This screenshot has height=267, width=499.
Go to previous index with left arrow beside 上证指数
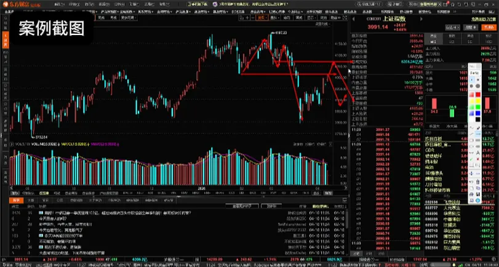pyautogui.click(x=353, y=19)
